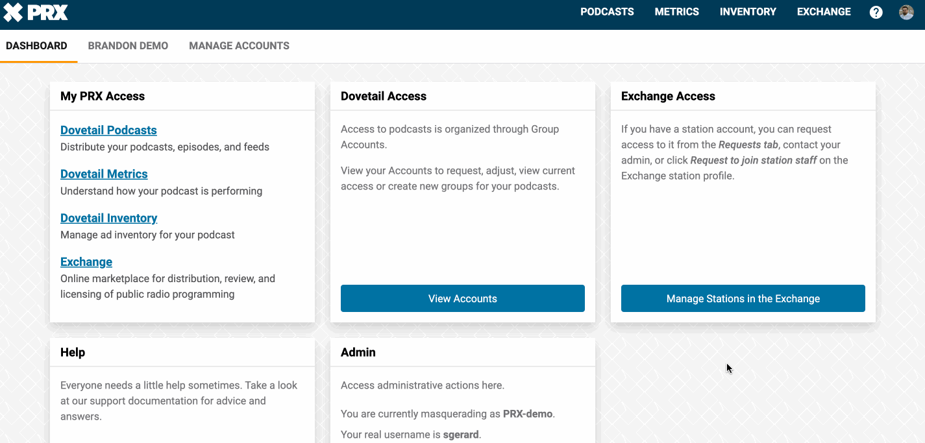The image size is (925, 443).
Task: Visit the Exchange link in My PRX Access
Action: pos(86,262)
